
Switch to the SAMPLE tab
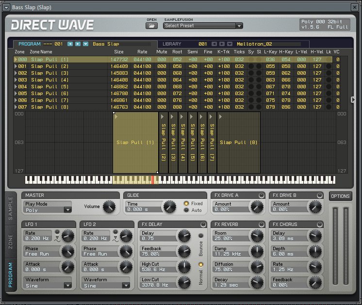coord(11,209)
